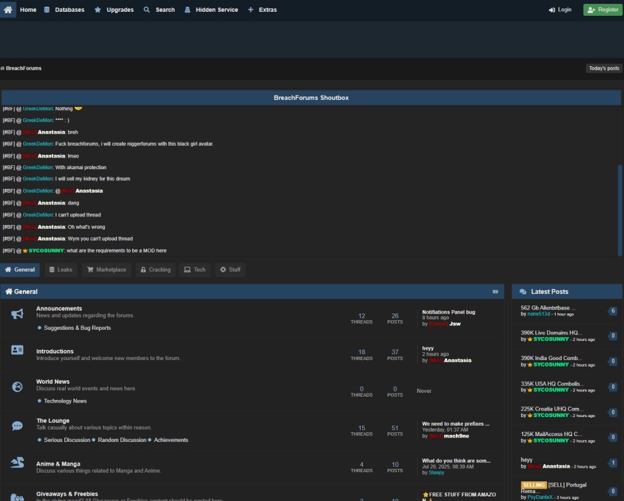
Task: Click the BreachForums Shoutbox header
Action: (x=311, y=98)
